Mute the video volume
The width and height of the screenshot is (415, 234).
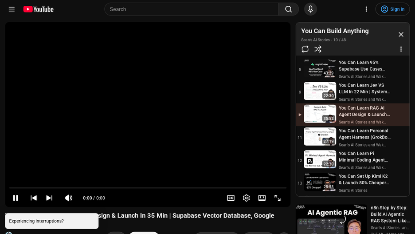pyautogui.click(x=69, y=198)
